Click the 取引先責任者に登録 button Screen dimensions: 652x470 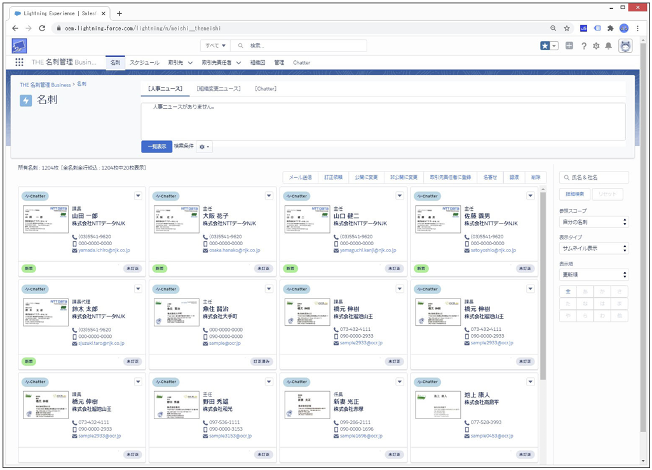point(451,177)
